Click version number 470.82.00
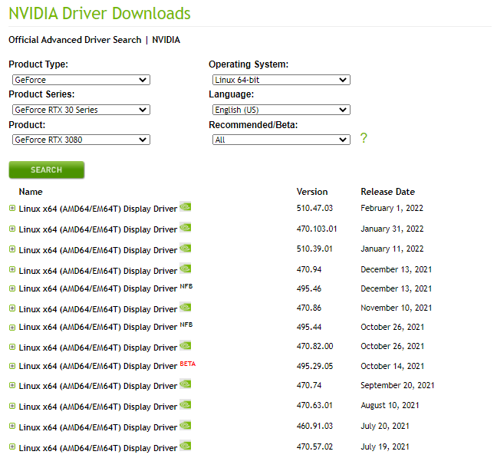Viewport: 497px width, 458px height. [314, 346]
